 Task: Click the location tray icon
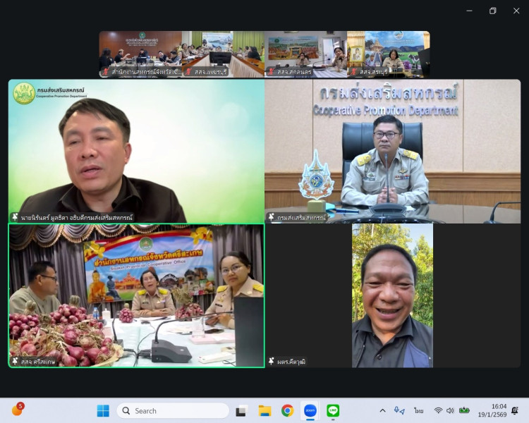click(399, 410)
